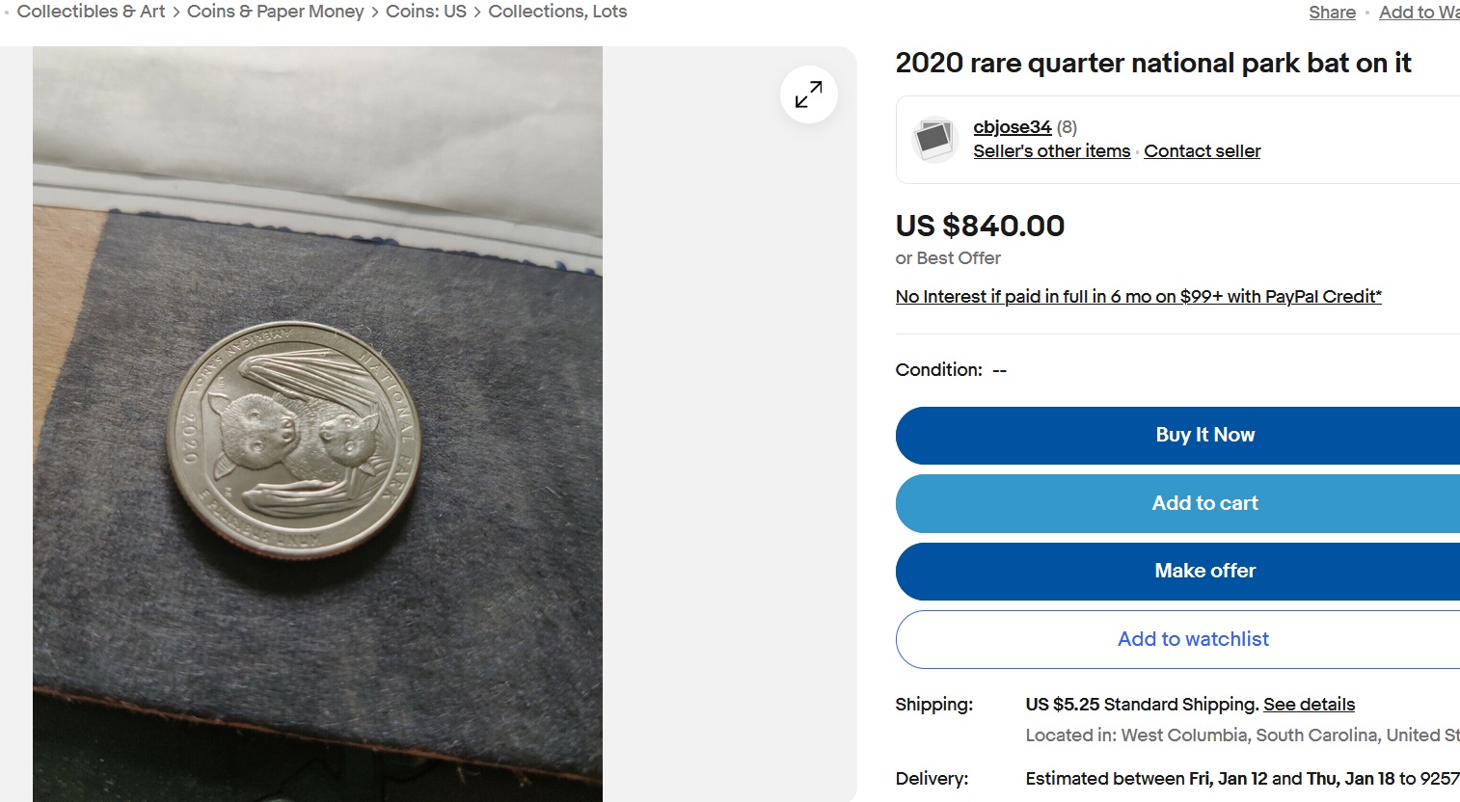
Task: Open shipping See details link
Action: (x=1309, y=705)
